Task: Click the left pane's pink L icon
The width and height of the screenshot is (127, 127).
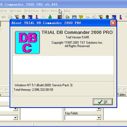Action: click(x=37, y=17)
